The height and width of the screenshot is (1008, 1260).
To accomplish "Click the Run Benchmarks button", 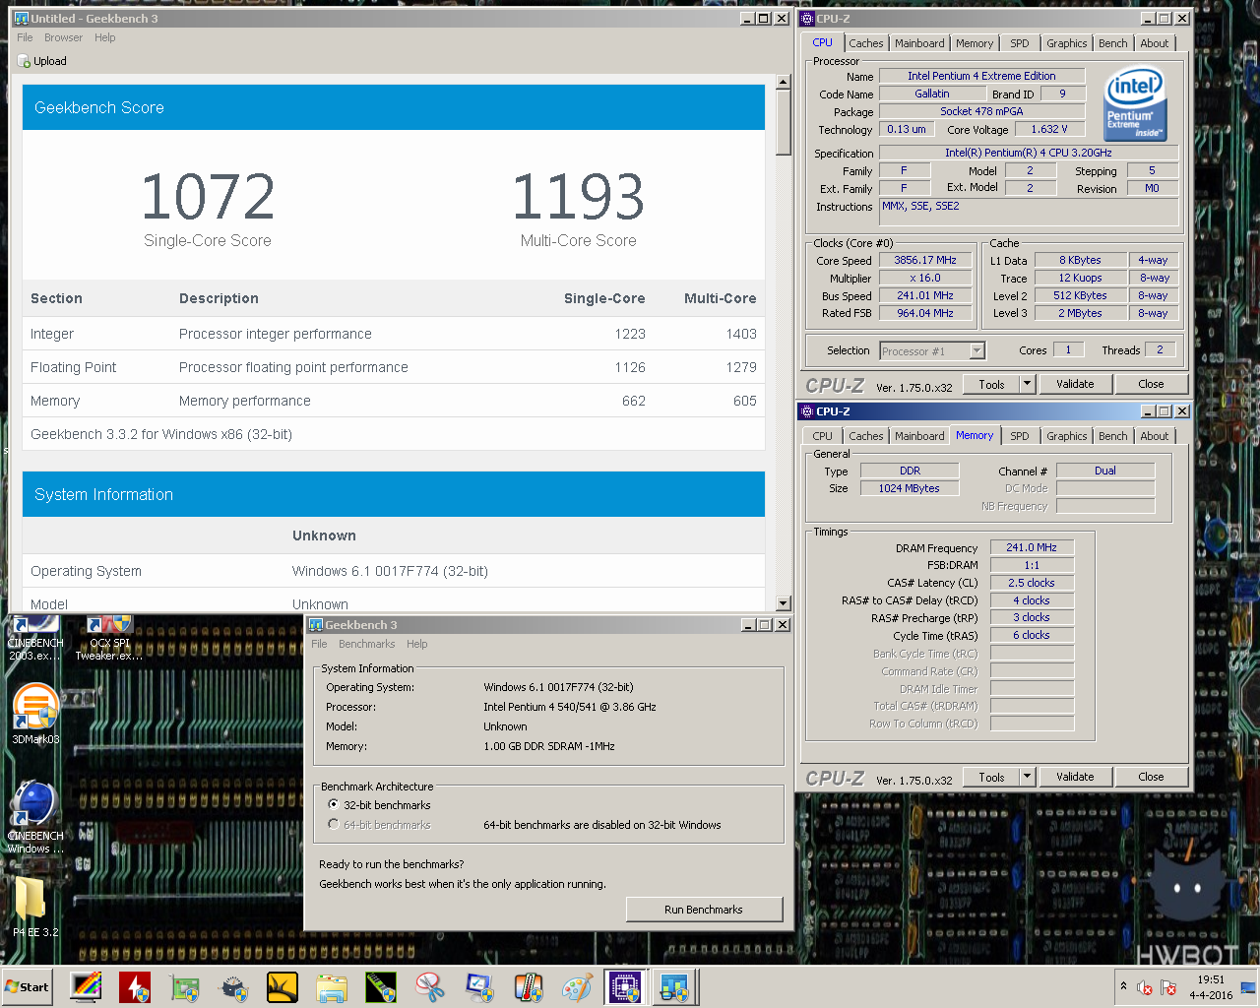I will point(704,910).
